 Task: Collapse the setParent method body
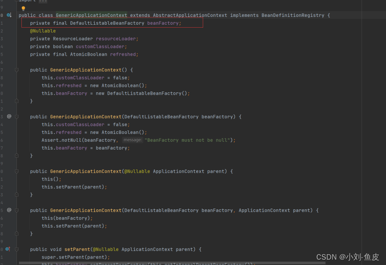click(16, 249)
